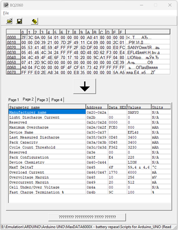Viewport: 178px width, 230px height.
Task: Click the question-marks button at bottom
Action: tap(87, 217)
